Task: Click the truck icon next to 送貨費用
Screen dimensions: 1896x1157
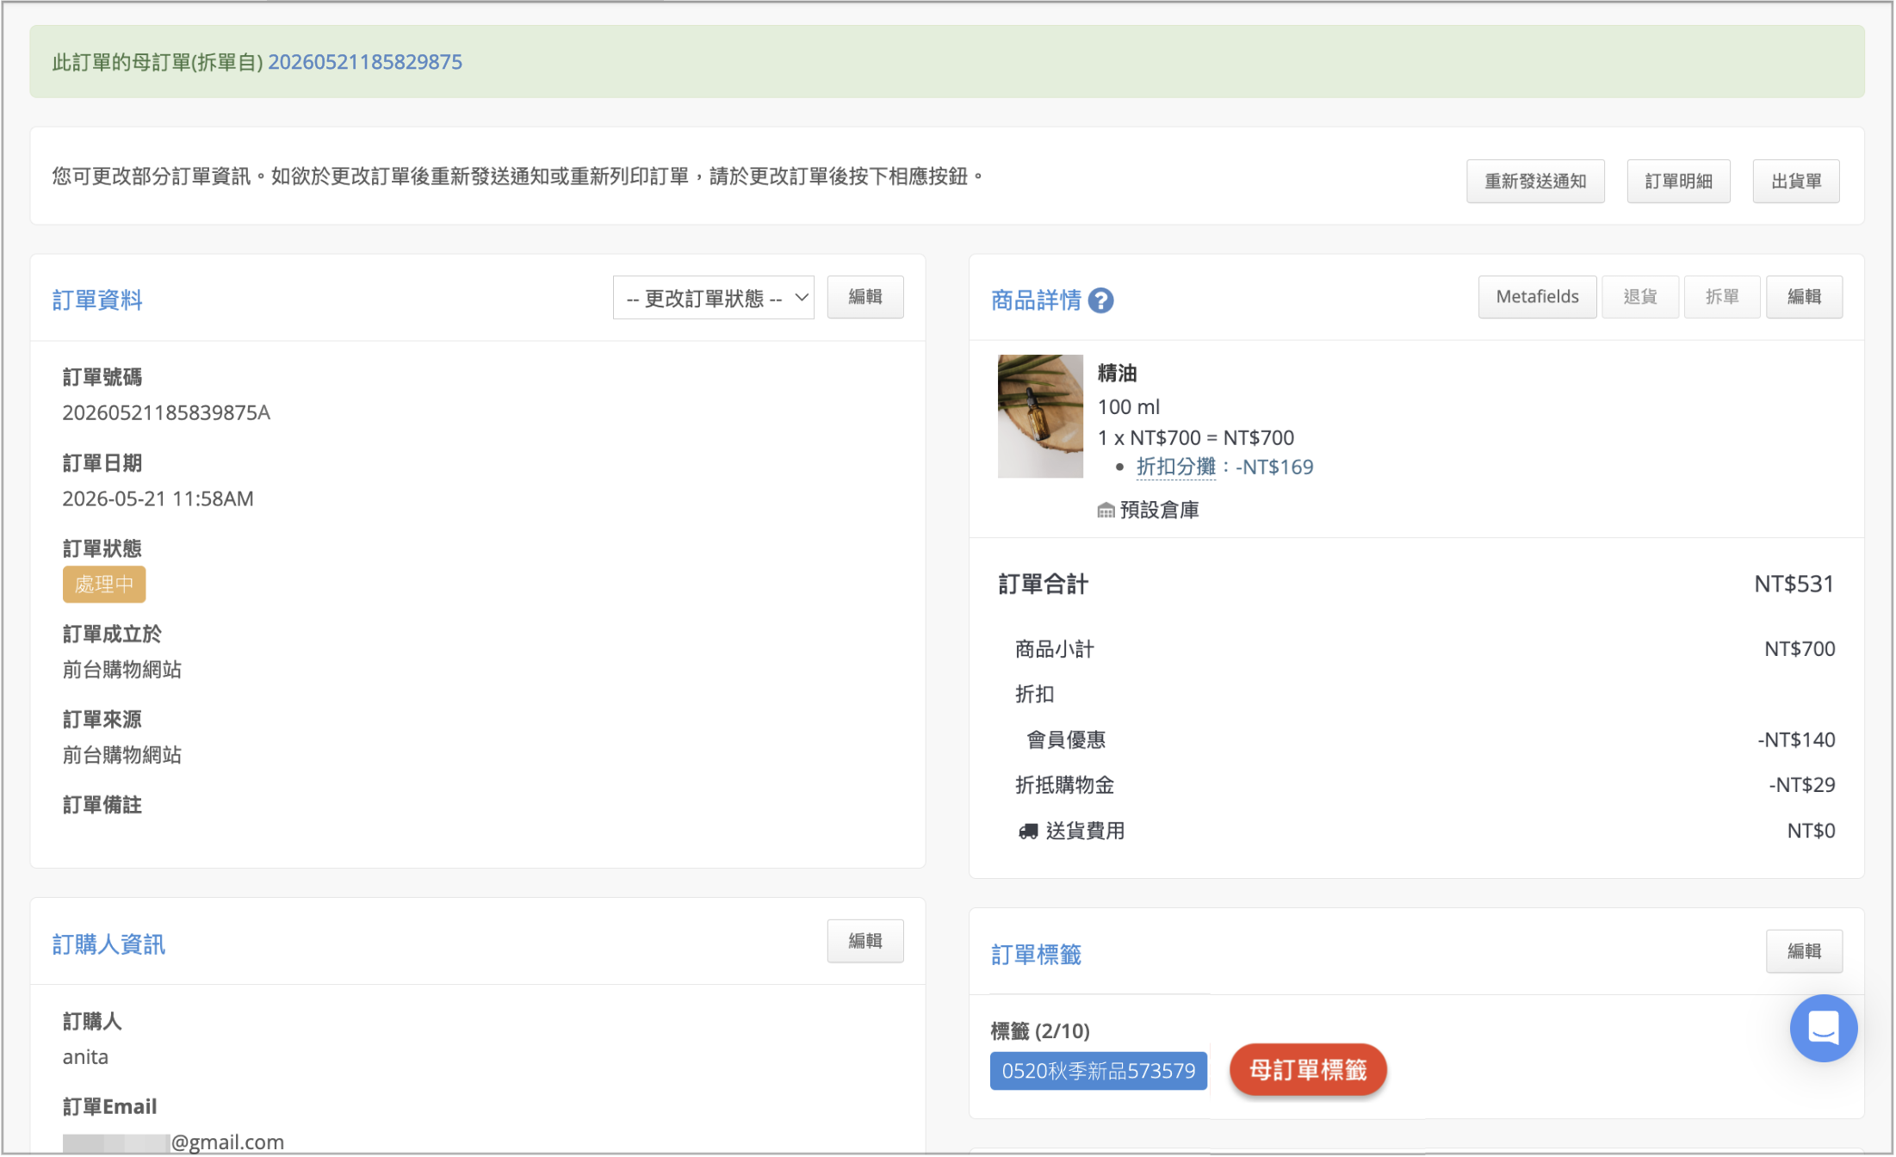Action: [1028, 832]
